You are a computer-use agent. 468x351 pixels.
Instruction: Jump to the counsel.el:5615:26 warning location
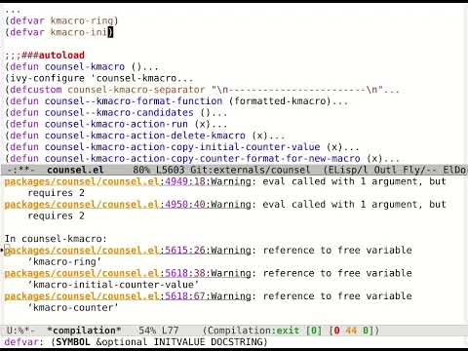[x=104, y=251]
